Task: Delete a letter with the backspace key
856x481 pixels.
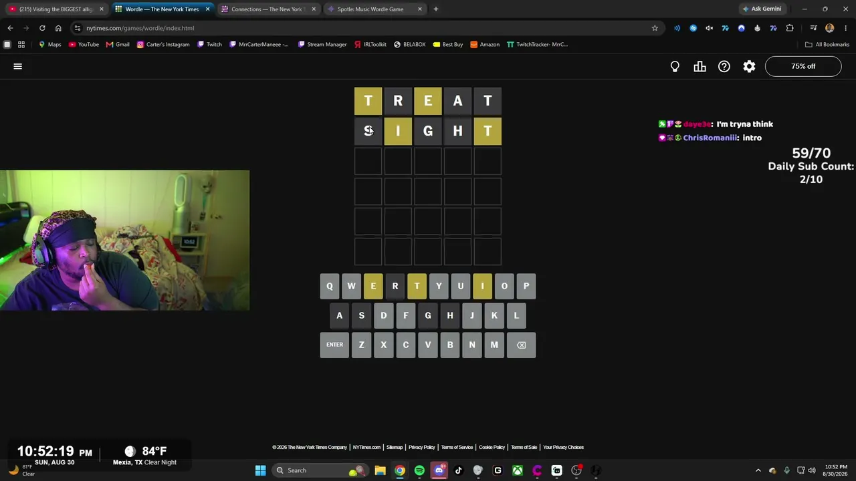Action: (521, 345)
